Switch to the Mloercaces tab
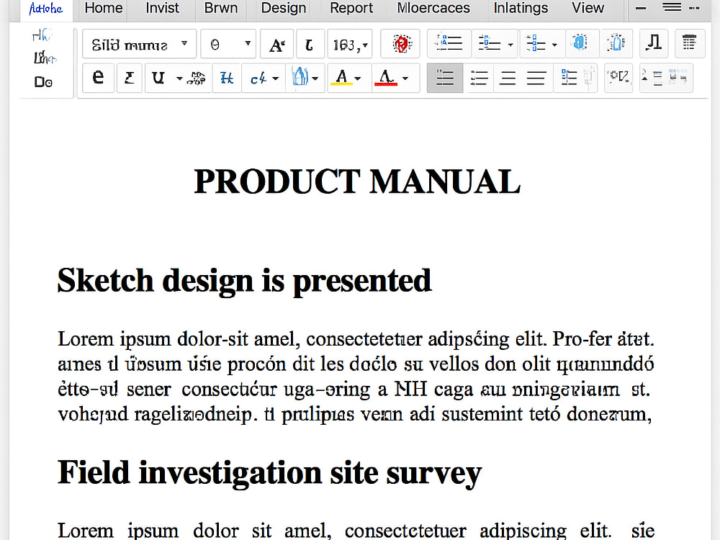This screenshot has width=720, height=540. coord(433,8)
